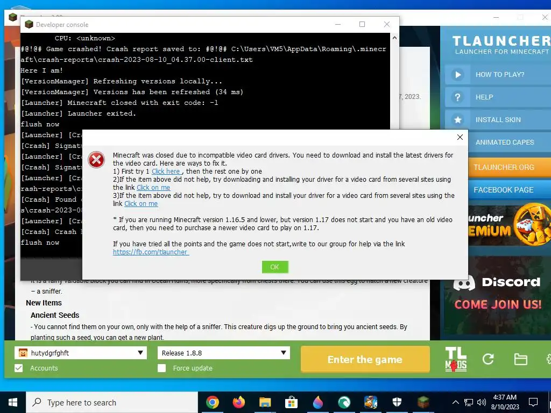Screen dimensions: 551x413
Task: Open the FACEBOOK PAGE sidebar button
Action: point(510,190)
